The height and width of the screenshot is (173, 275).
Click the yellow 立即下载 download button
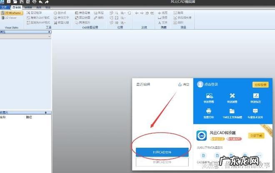pos(256,136)
